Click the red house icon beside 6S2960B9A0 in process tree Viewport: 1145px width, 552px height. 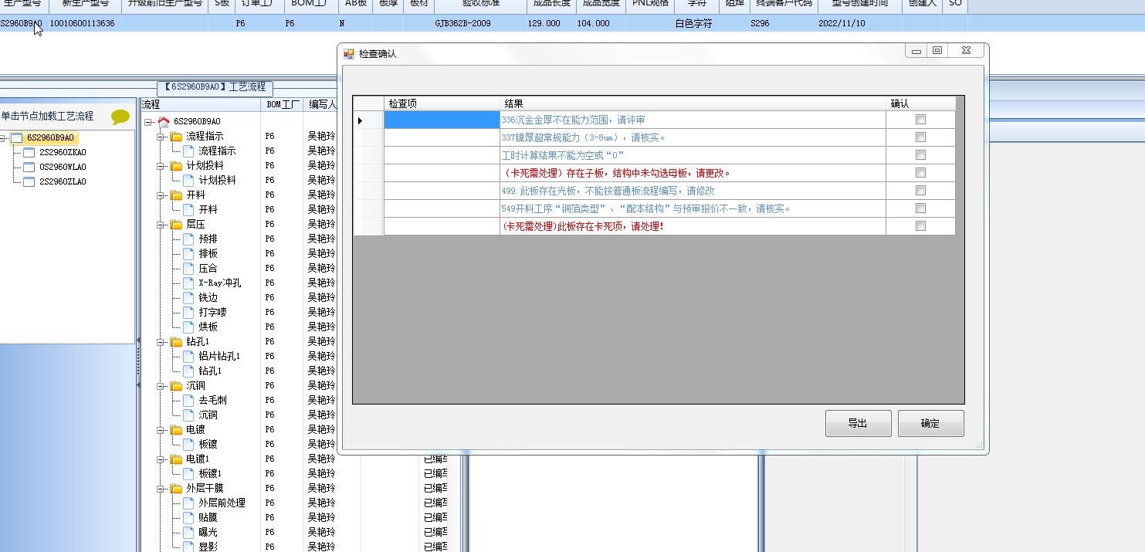pyautogui.click(x=163, y=121)
